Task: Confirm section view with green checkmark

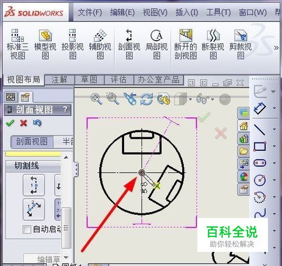Action: pos(10,123)
